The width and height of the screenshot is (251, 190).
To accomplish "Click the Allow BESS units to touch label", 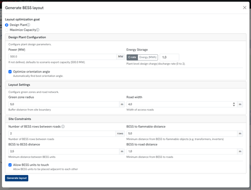I will point(31,165).
